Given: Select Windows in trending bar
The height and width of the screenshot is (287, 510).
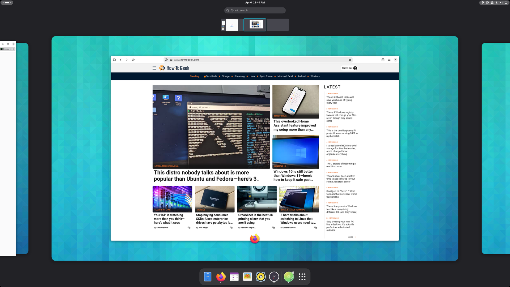Looking at the screenshot, I should point(315,76).
